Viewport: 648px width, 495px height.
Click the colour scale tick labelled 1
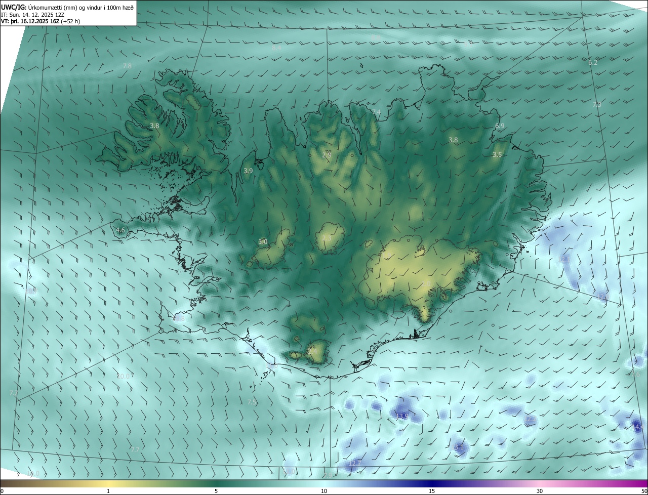pyautogui.click(x=108, y=491)
